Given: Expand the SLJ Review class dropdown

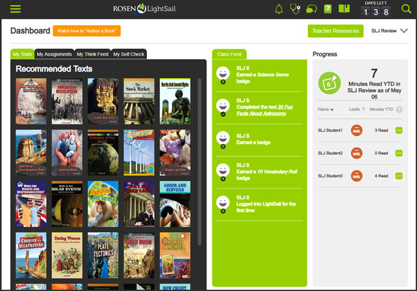Looking at the screenshot, I should [x=404, y=31].
